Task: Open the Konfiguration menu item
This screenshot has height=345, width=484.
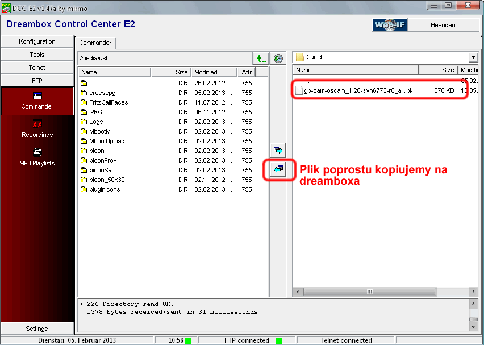Action: click(37, 41)
